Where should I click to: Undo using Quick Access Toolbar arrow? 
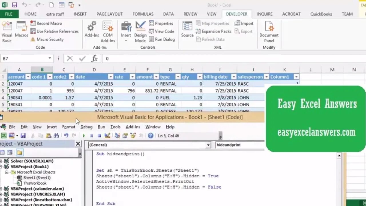tap(25, 5)
